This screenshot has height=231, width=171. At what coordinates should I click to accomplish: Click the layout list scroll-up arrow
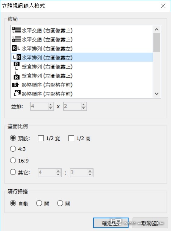pyautogui.click(x=157, y=30)
